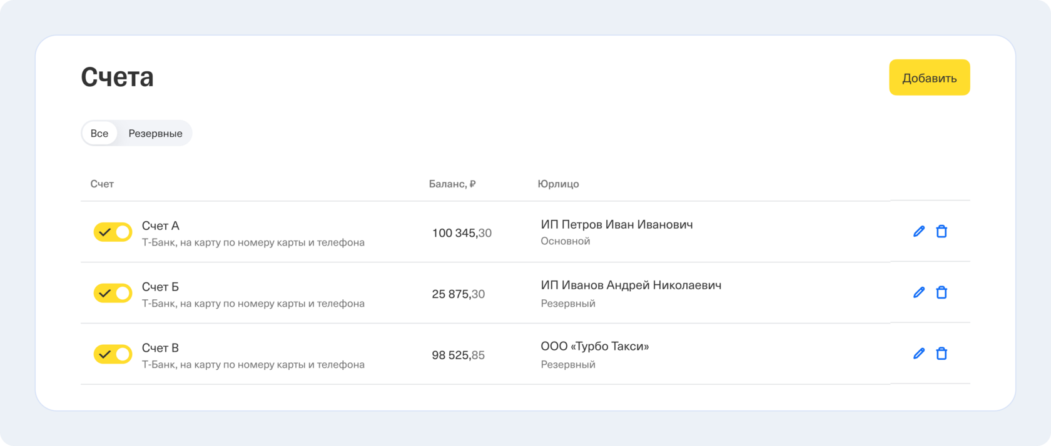Screen dimensions: 1051x446
Task: Edit Счет А with the pencil icon
Action: [x=918, y=232]
